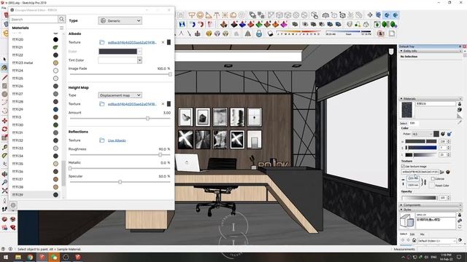Browse for a Height Map texture via the folder icon
Screen dimensions: 467x262
click(x=102, y=104)
